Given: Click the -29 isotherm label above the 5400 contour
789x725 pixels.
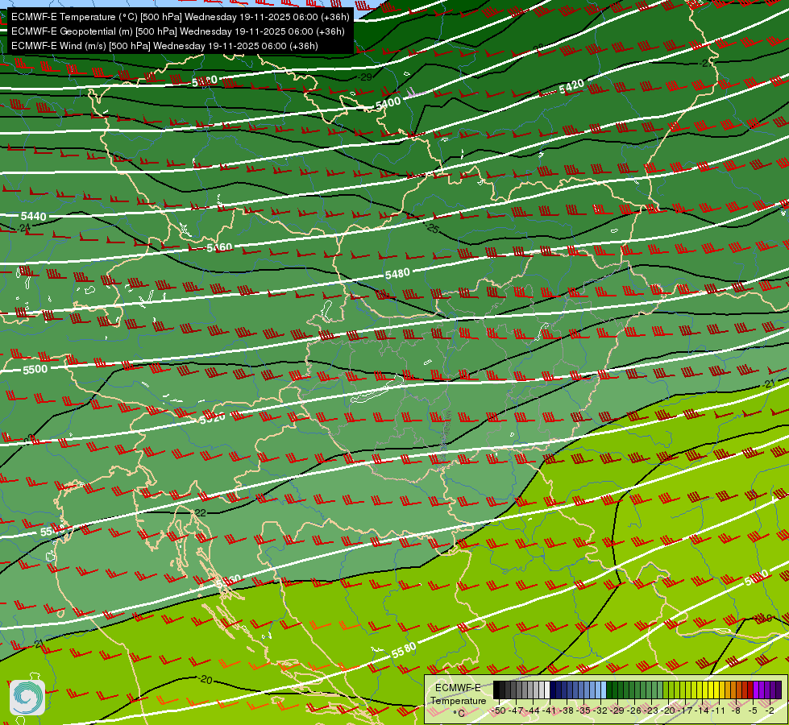Looking at the screenshot, I should click(x=364, y=77).
